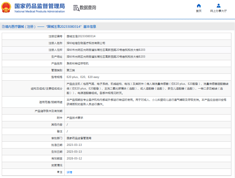Click the national emblem logo
The height and width of the screenshot is (178, 235).
click(6, 7)
